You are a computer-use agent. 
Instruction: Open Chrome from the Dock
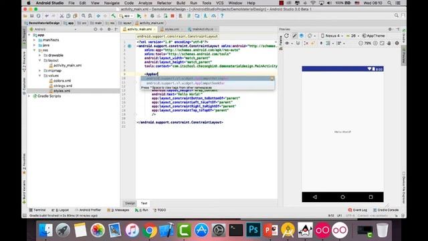[x=149, y=230]
